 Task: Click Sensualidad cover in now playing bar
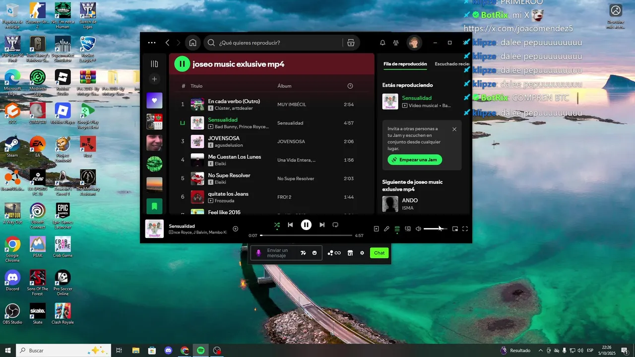[154, 229]
